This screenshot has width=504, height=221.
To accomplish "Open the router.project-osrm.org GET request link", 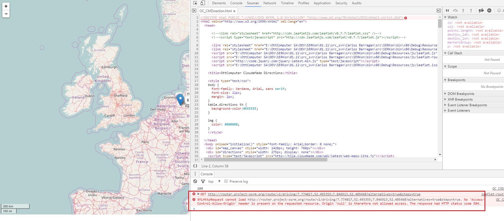I will pyautogui.click(x=314, y=194).
